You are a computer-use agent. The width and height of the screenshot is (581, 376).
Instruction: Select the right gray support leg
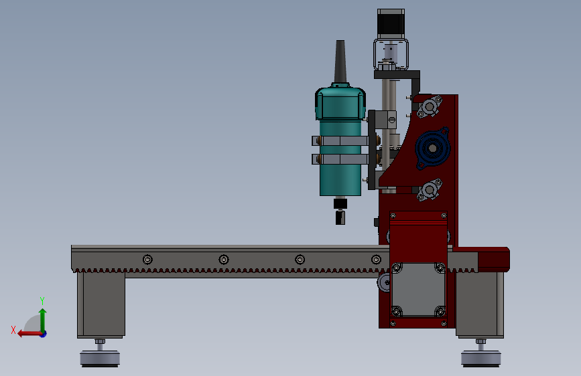480,304
